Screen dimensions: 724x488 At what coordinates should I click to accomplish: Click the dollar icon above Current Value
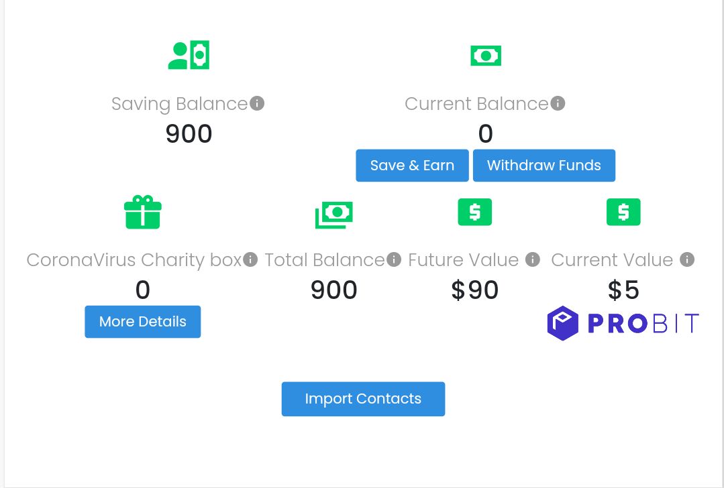pyautogui.click(x=623, y=212)
